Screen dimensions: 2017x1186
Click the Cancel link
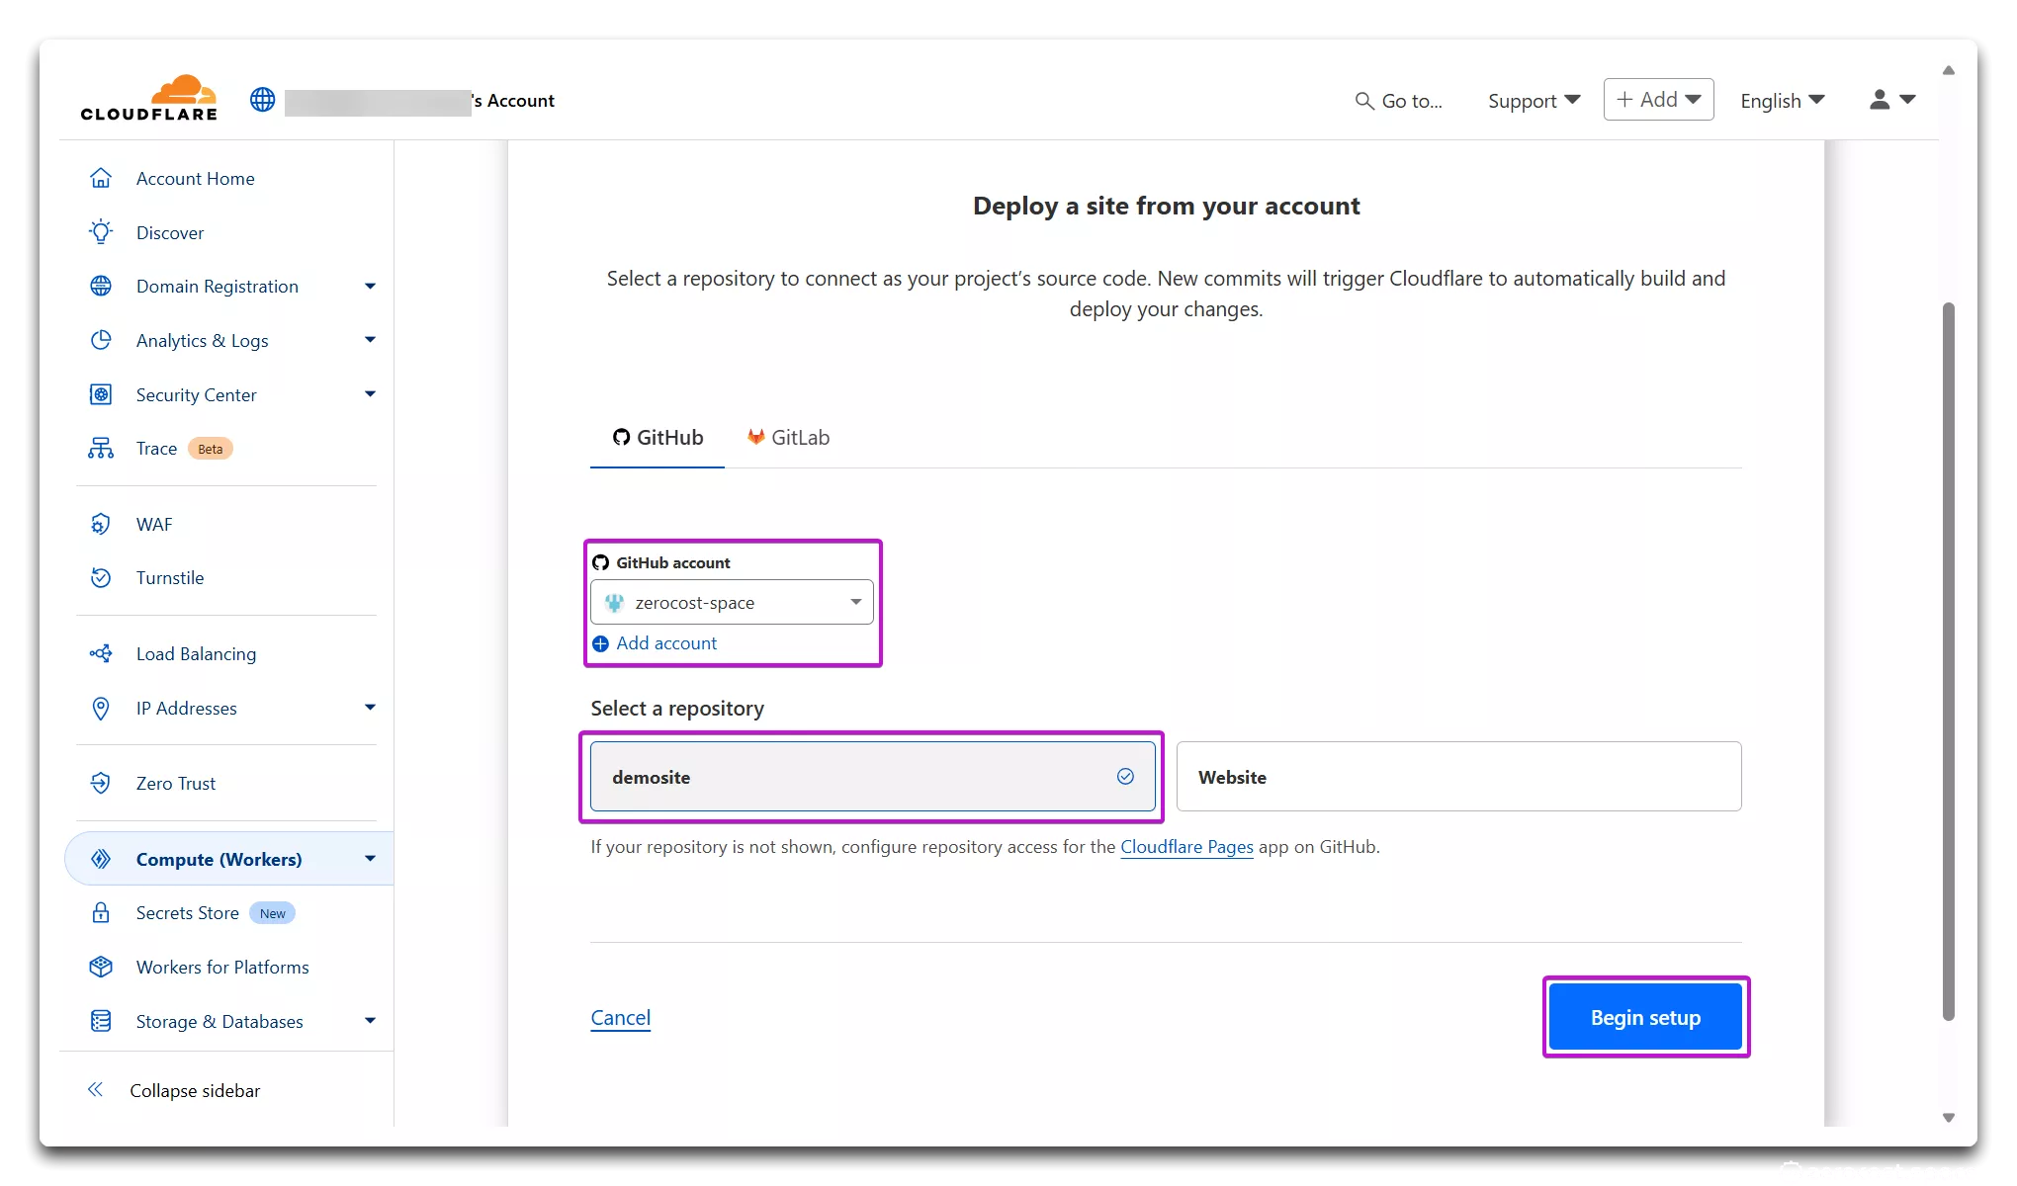pos(620,1018)
